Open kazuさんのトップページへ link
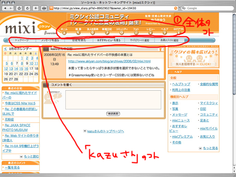 (x=105, y=131)
